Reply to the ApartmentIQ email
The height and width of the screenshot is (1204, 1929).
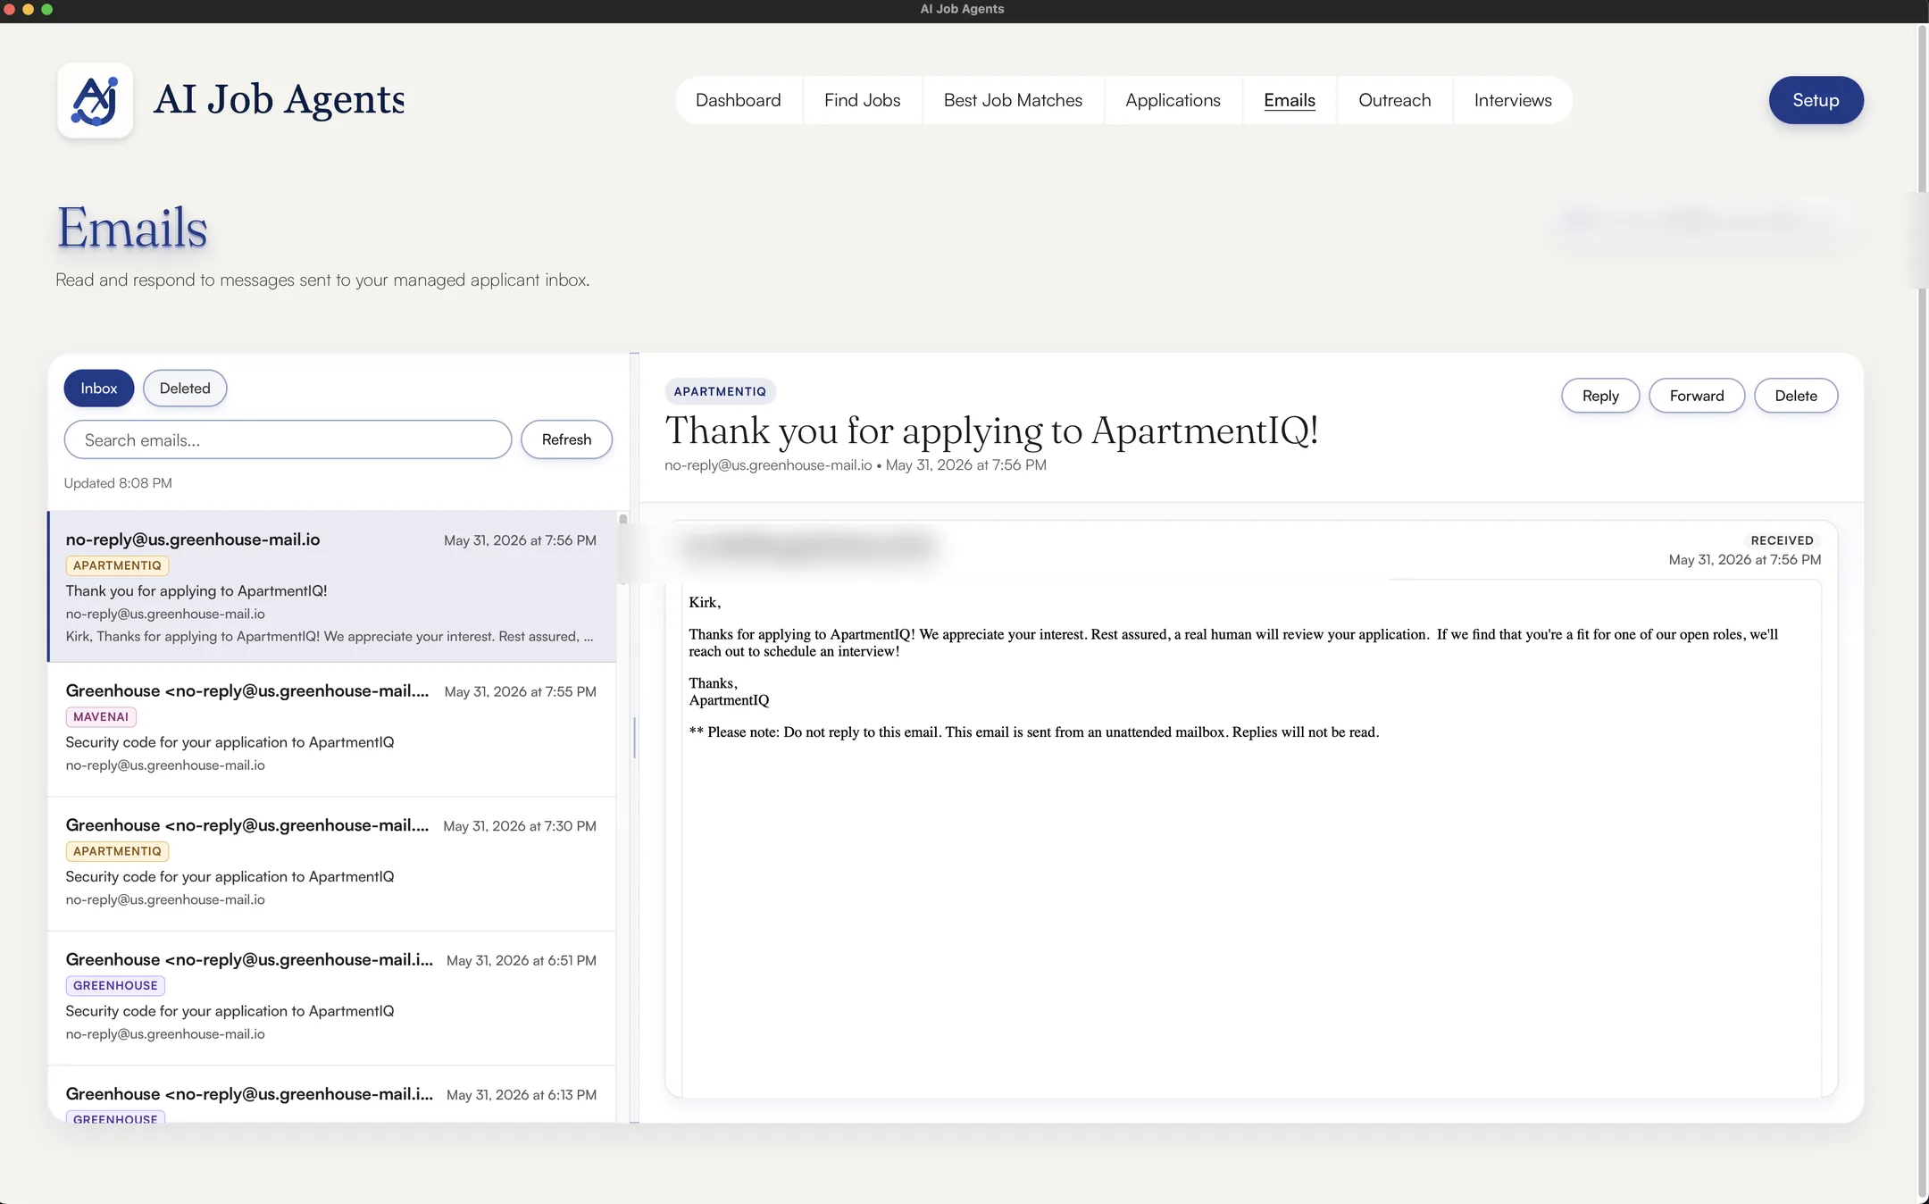[x=1600, y=396]
